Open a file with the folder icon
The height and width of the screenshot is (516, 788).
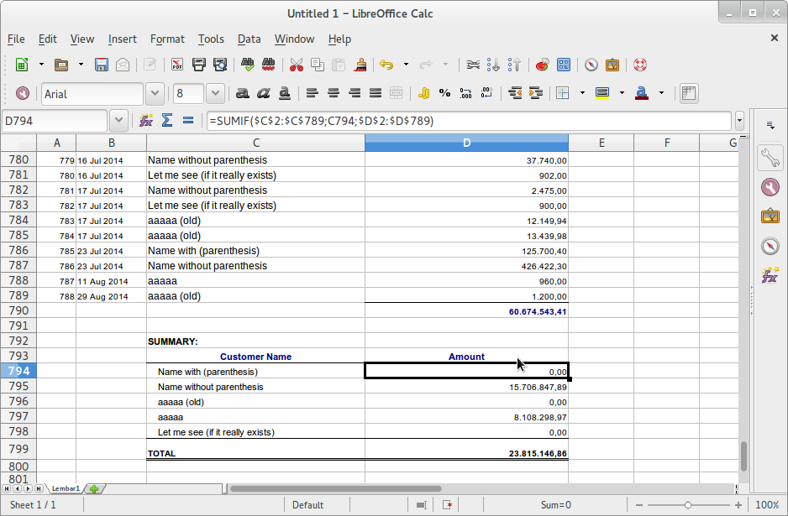pos(61,65)
